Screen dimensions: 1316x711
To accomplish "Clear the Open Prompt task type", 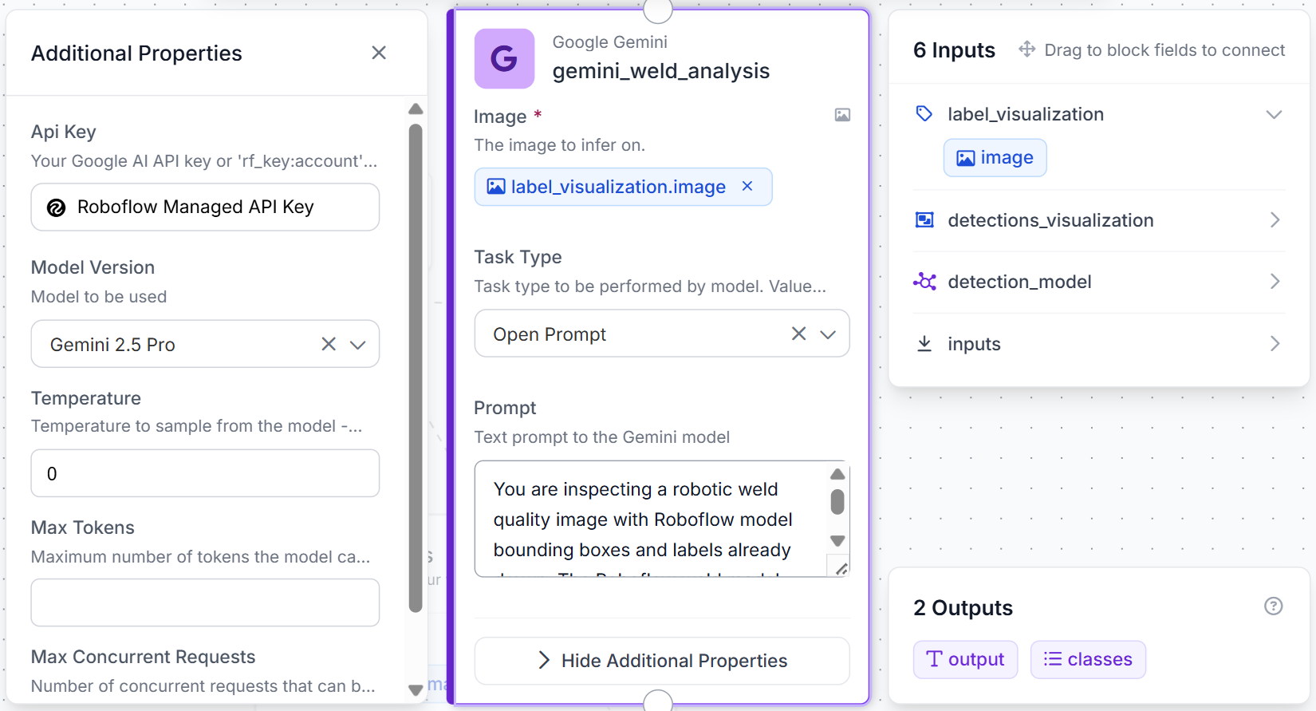I will 798,334.
